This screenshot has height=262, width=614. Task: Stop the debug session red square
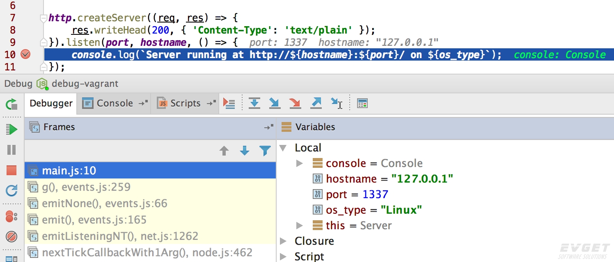(x=11, y=170)
